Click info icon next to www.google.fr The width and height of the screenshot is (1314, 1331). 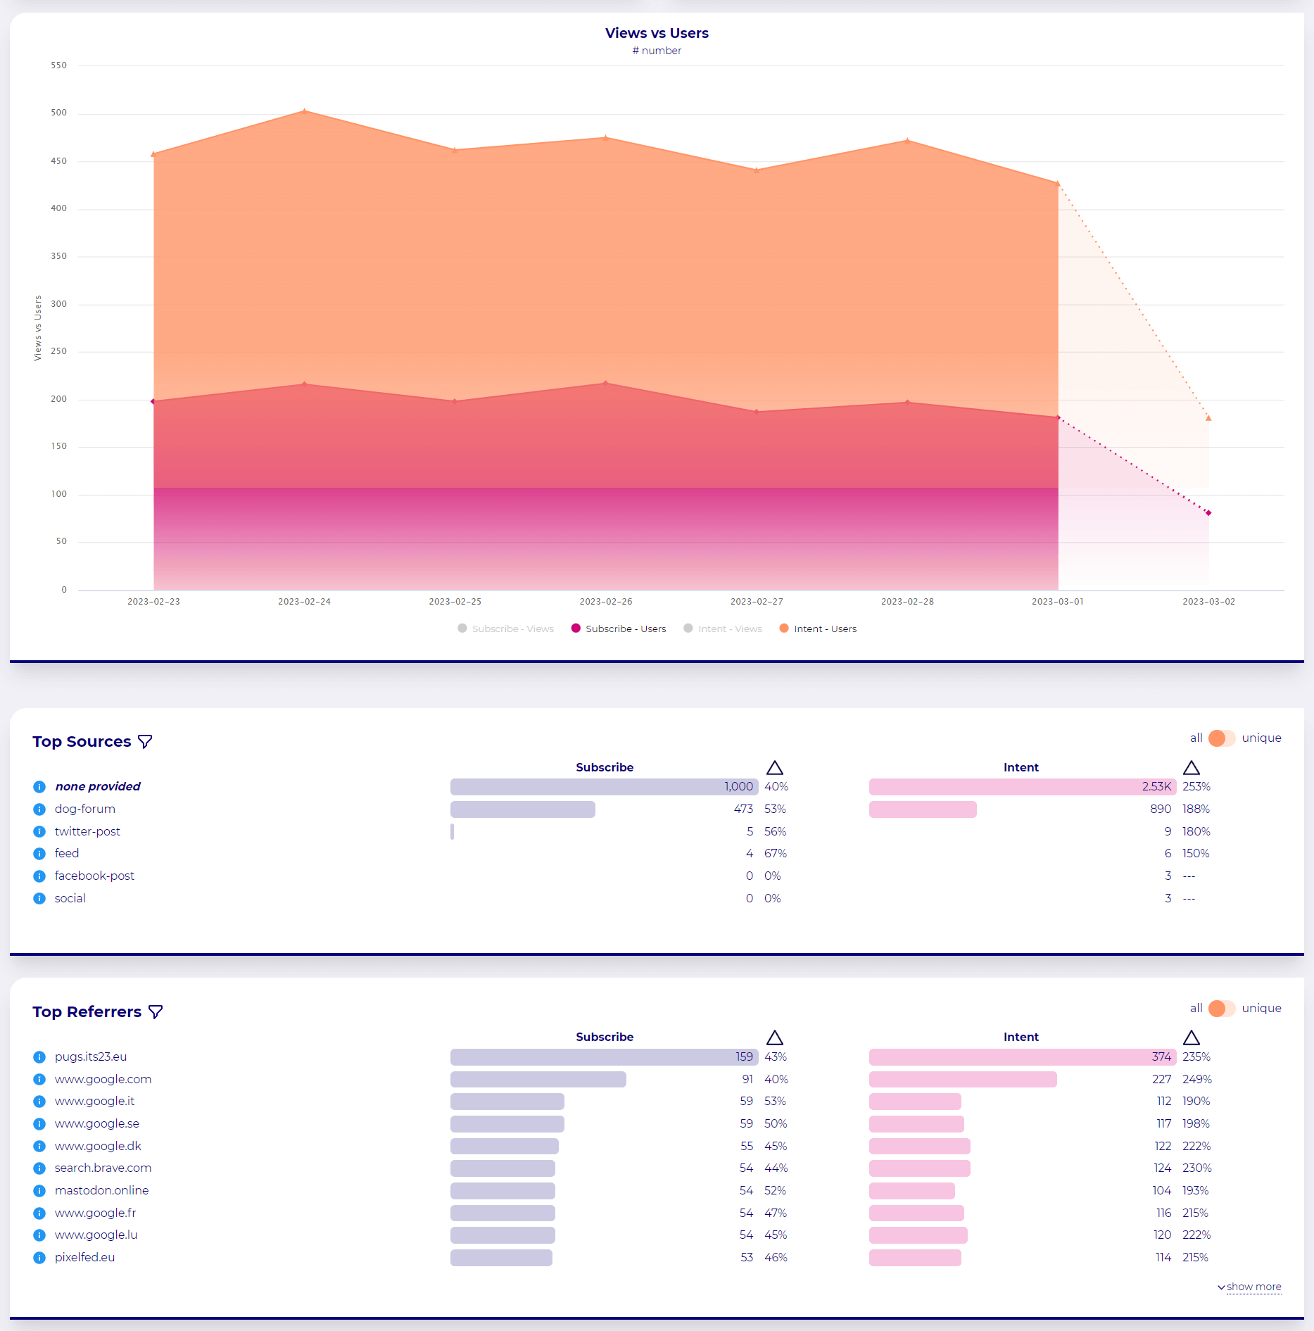[x=39, y=1213]
